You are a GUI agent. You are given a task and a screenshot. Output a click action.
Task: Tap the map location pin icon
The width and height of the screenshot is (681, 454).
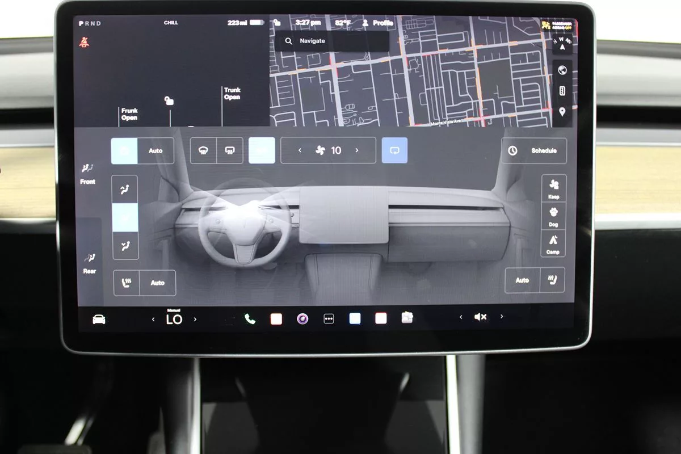click(x=562, y=111)
